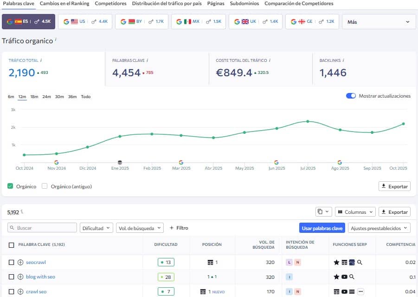
Task: Click the Google update marker at Jun 2025
Action: click(276, 163)
